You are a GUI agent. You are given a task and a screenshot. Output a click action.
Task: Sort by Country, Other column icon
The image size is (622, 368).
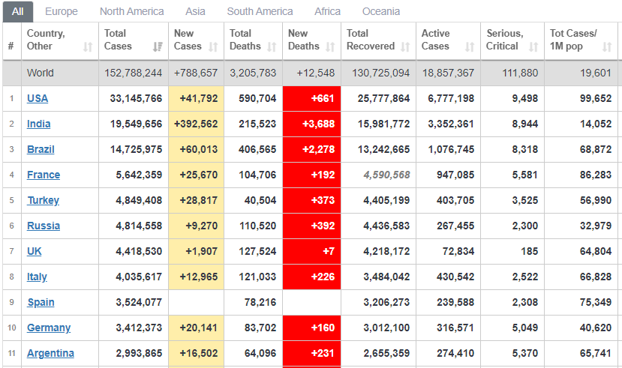tap(88, 46)
